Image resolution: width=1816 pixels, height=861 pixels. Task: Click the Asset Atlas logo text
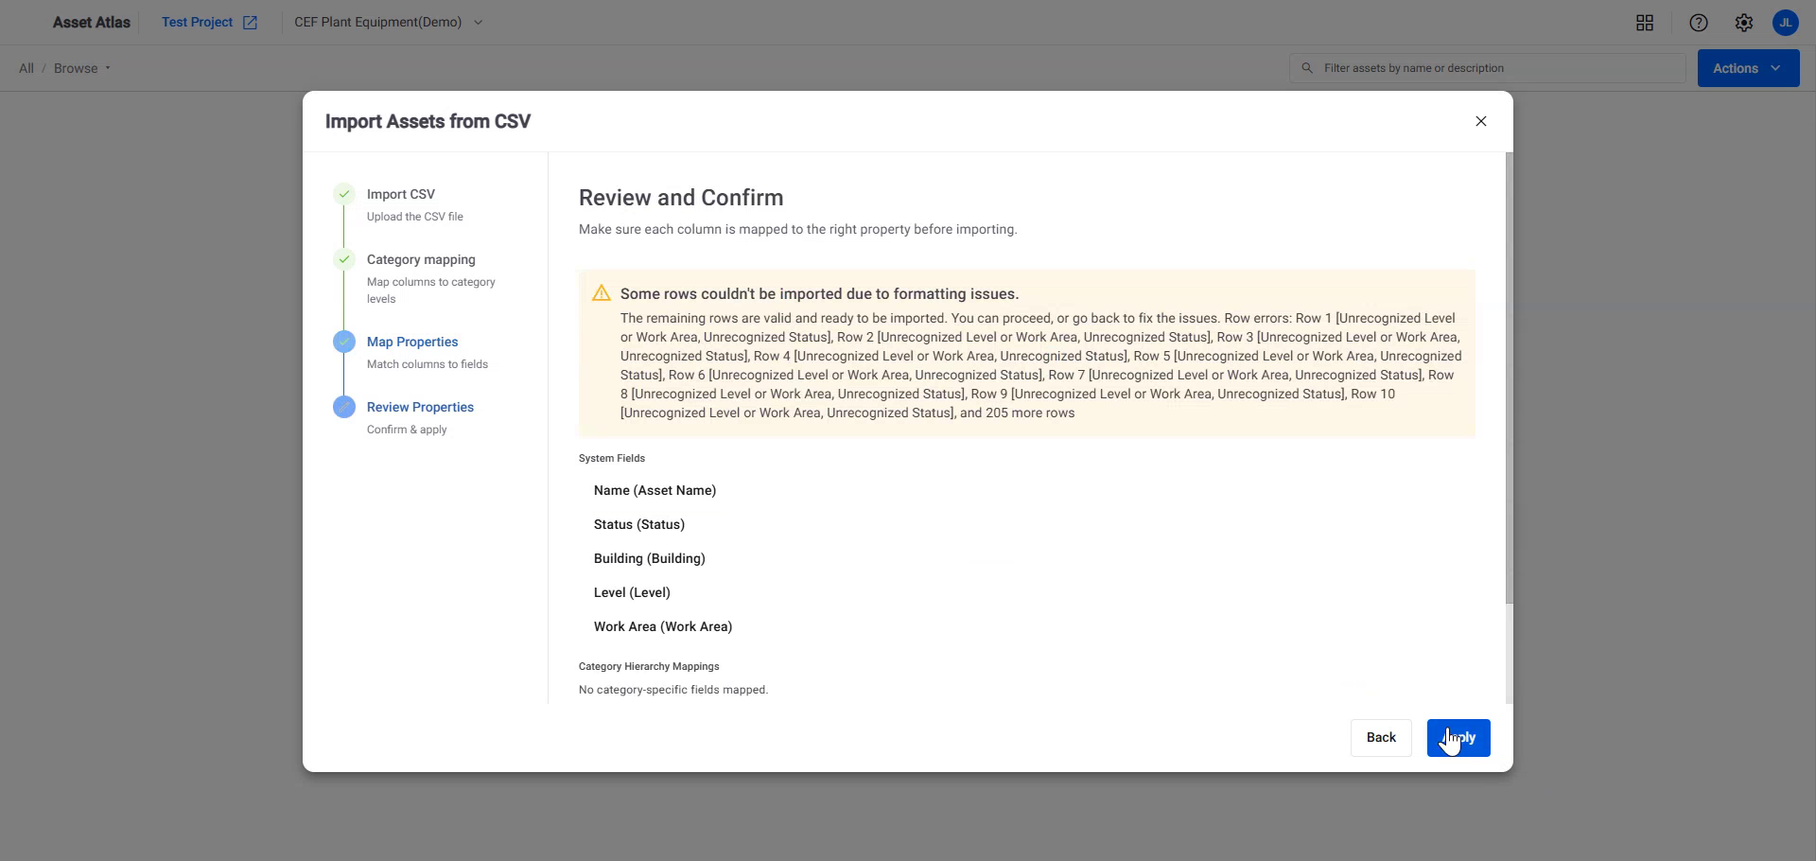coord(92,23)
